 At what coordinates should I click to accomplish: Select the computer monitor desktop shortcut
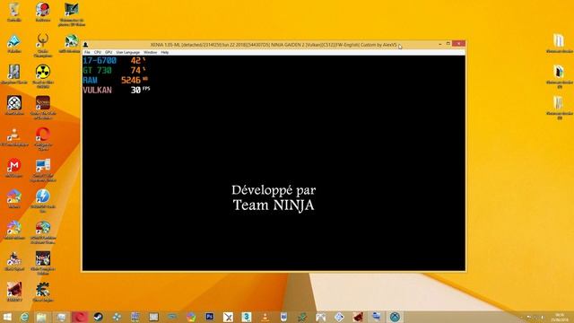[x=43, y=170]
